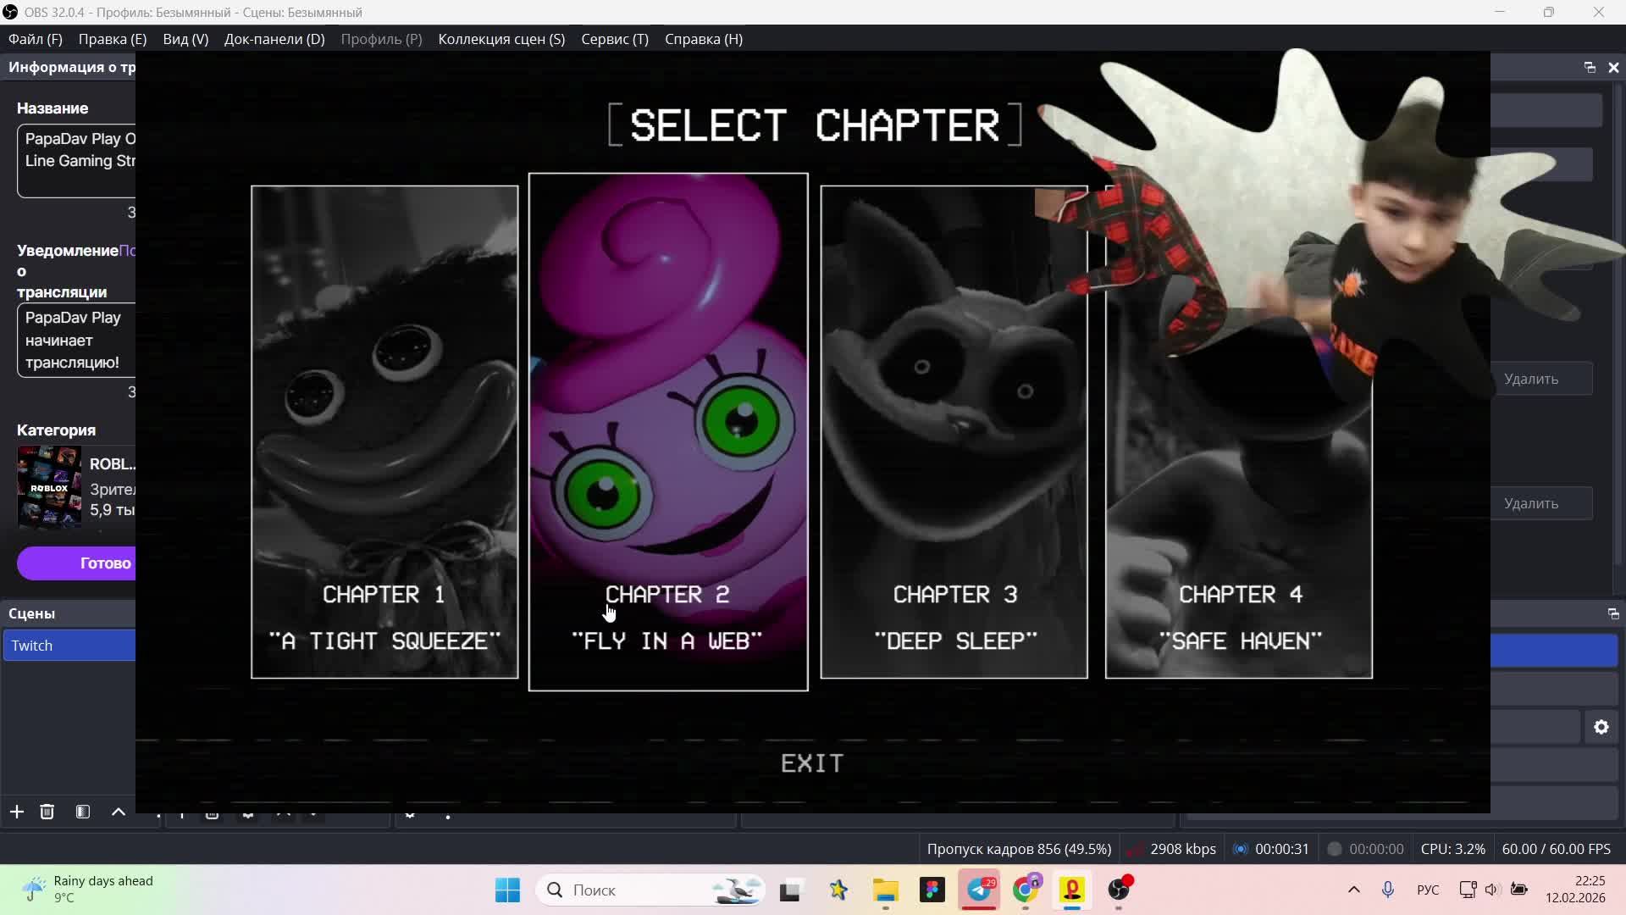Add a new scene with plus icon
This screenshot has width=1626, height=915.
(17, 812)
